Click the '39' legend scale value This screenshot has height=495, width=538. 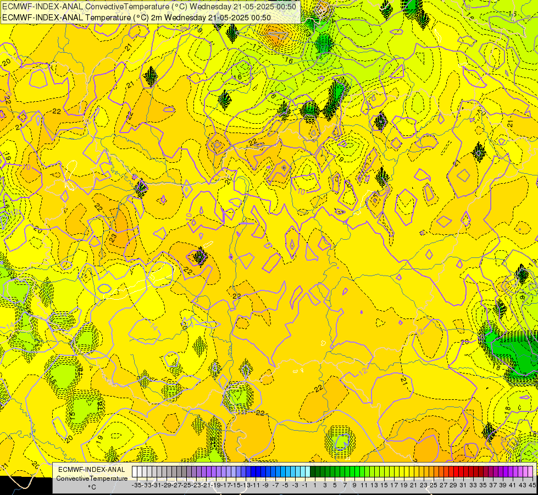click(x=503, y=486)
